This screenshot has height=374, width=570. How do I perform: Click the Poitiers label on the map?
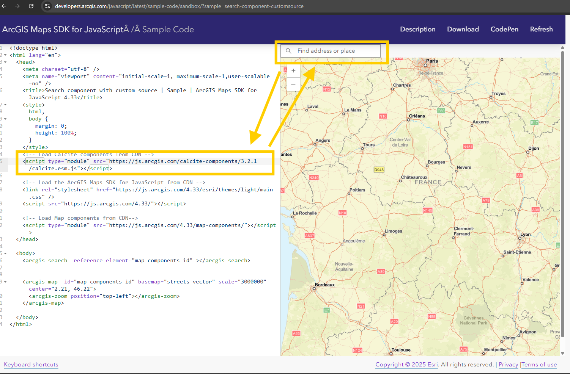click(357, 190)
